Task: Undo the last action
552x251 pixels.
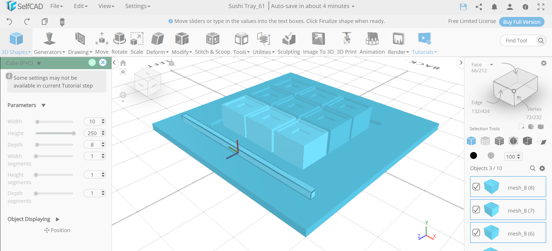Action: click(9, 22)
